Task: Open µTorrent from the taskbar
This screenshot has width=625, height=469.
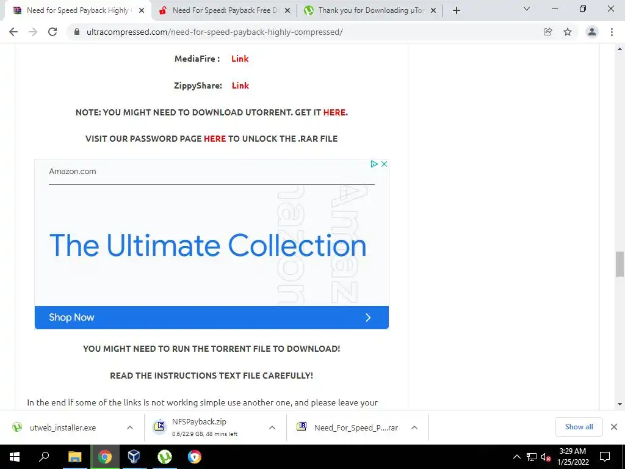Action: tap(164, 457)
